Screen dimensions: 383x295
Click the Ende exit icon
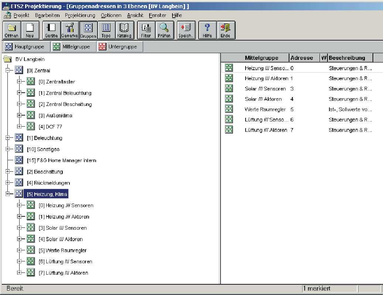[225, 30]
